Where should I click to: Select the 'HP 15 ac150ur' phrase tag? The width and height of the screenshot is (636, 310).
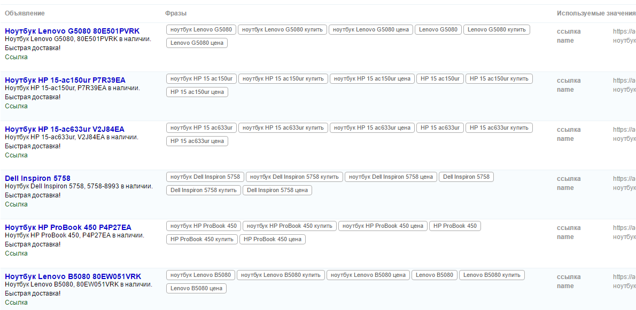pos(440,79)
